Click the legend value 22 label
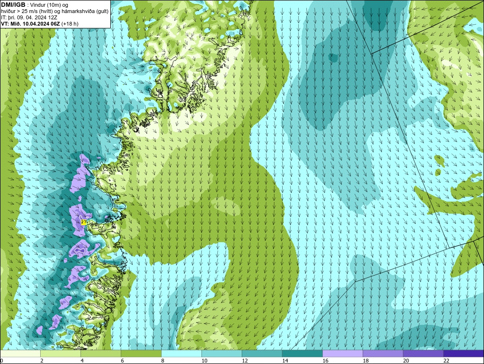Screen dimensions: 484x364 click(x=446, y=361)
